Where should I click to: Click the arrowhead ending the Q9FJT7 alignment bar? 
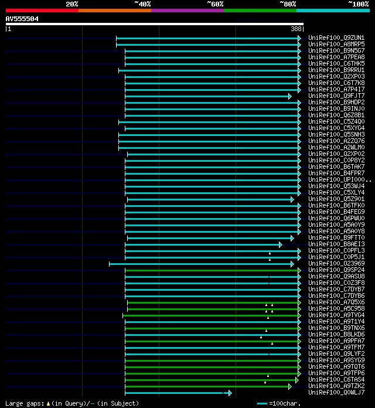[290, 97]
